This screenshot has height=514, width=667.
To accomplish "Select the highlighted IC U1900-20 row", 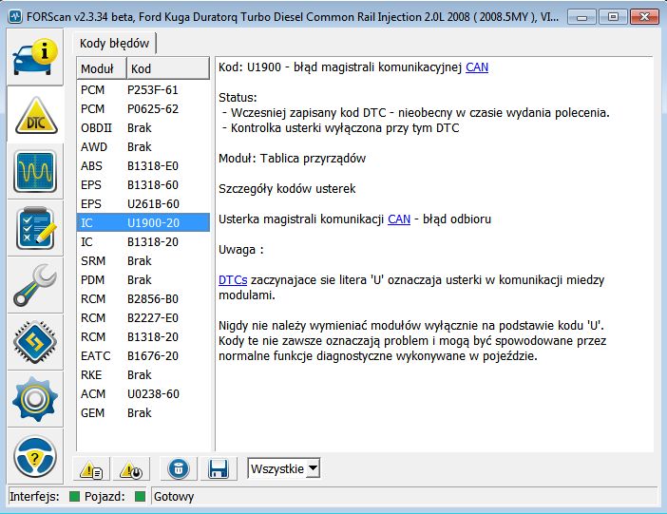I will coord(143,222).
